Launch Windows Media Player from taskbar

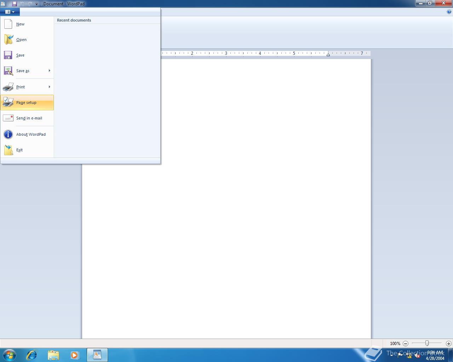click(75, 355)
